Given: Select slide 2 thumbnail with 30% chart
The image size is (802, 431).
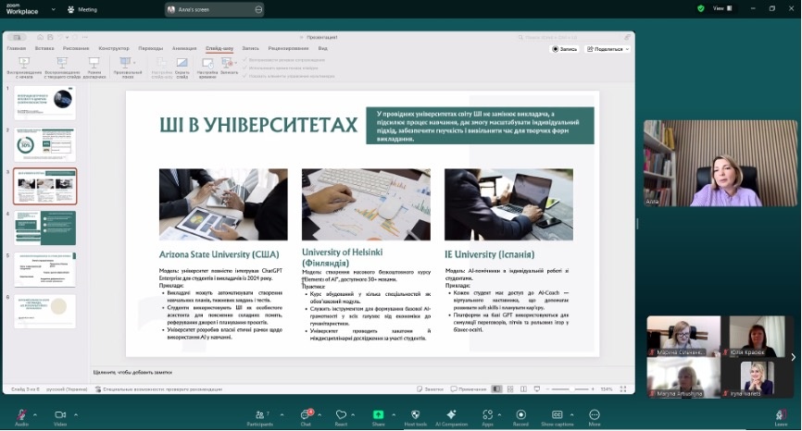Looking at the screenshot, I should click(x=45, y=144).
